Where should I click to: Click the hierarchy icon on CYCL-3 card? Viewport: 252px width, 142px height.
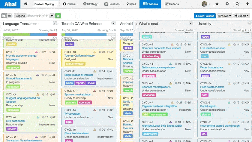point(38,94)
